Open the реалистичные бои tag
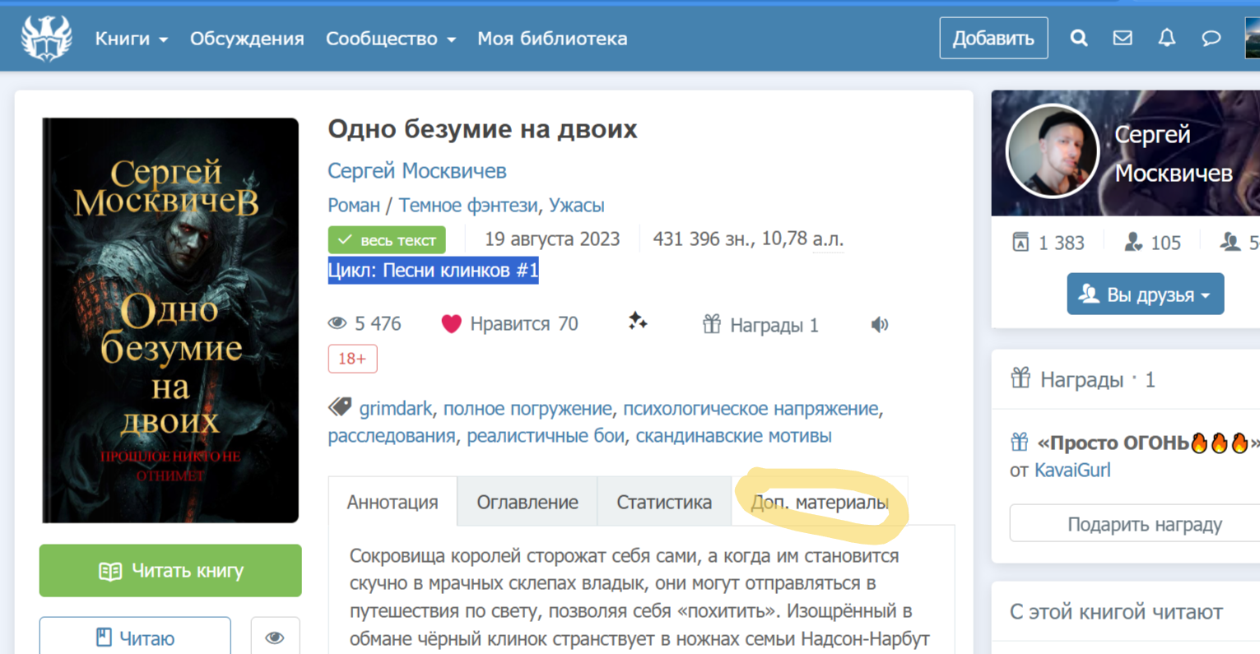 [546, 435]
